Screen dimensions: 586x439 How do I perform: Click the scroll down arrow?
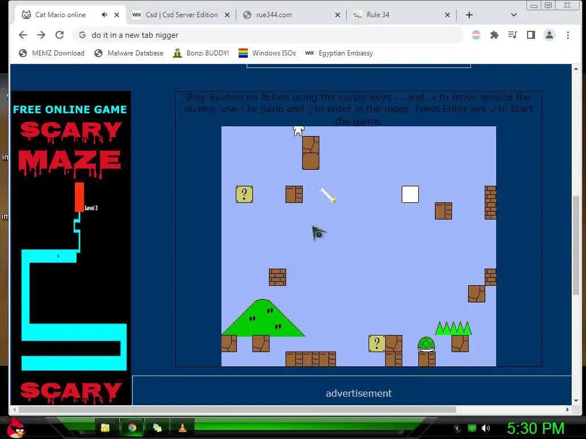point(576,401)
